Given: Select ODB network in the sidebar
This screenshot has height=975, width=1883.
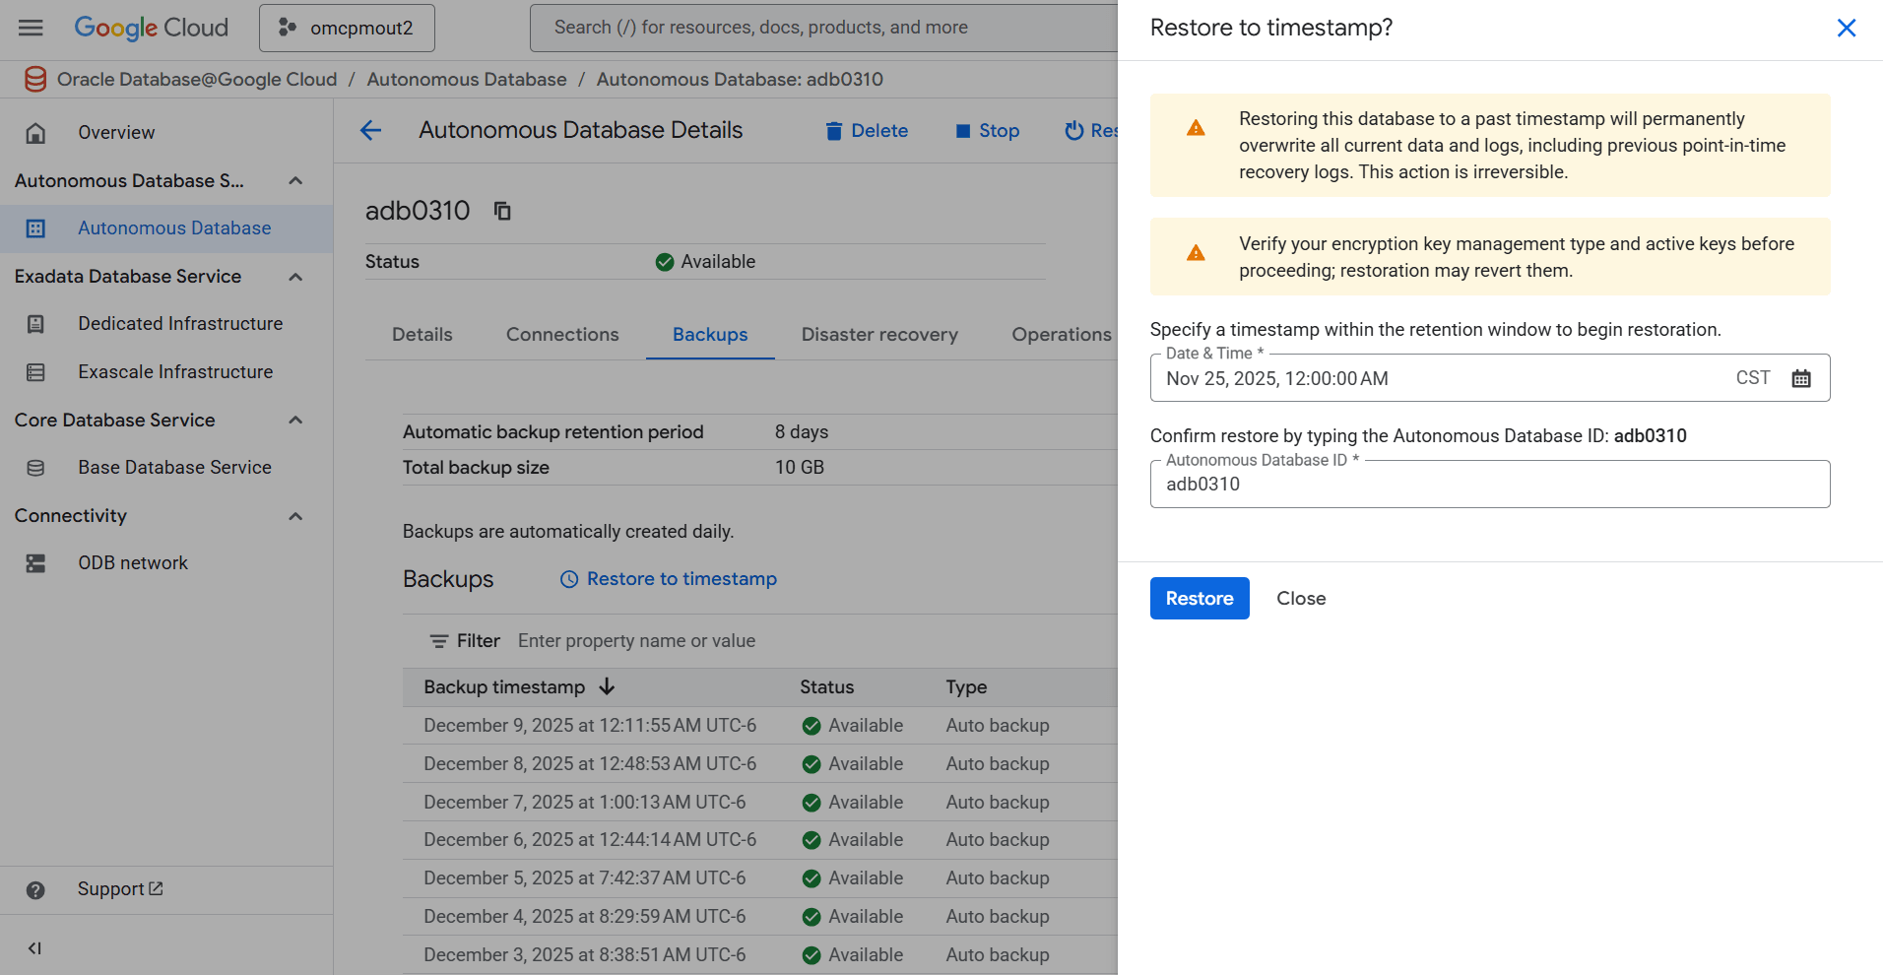Looking at the screenshot, I should pyautogui.click(x=132, y=562).
